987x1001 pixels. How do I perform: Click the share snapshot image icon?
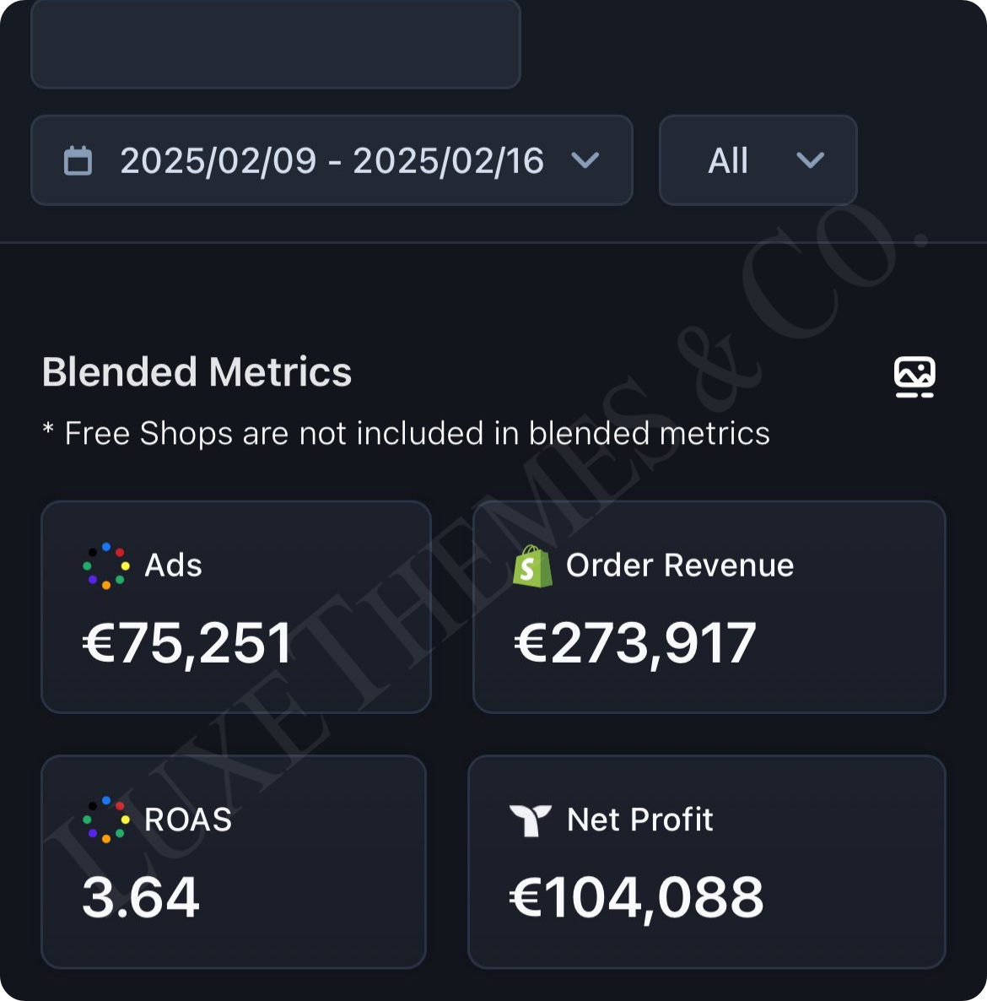(x=914, y=376)
